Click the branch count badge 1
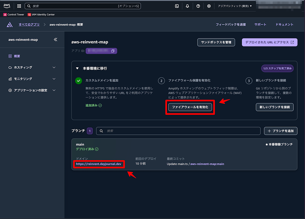This screenshot has height=219, width=305. pyautogui.click(x=90, y=131)
